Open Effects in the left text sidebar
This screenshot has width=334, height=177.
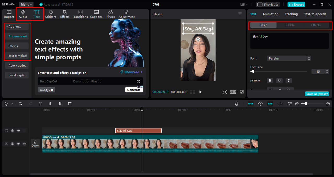coord(17,46)
